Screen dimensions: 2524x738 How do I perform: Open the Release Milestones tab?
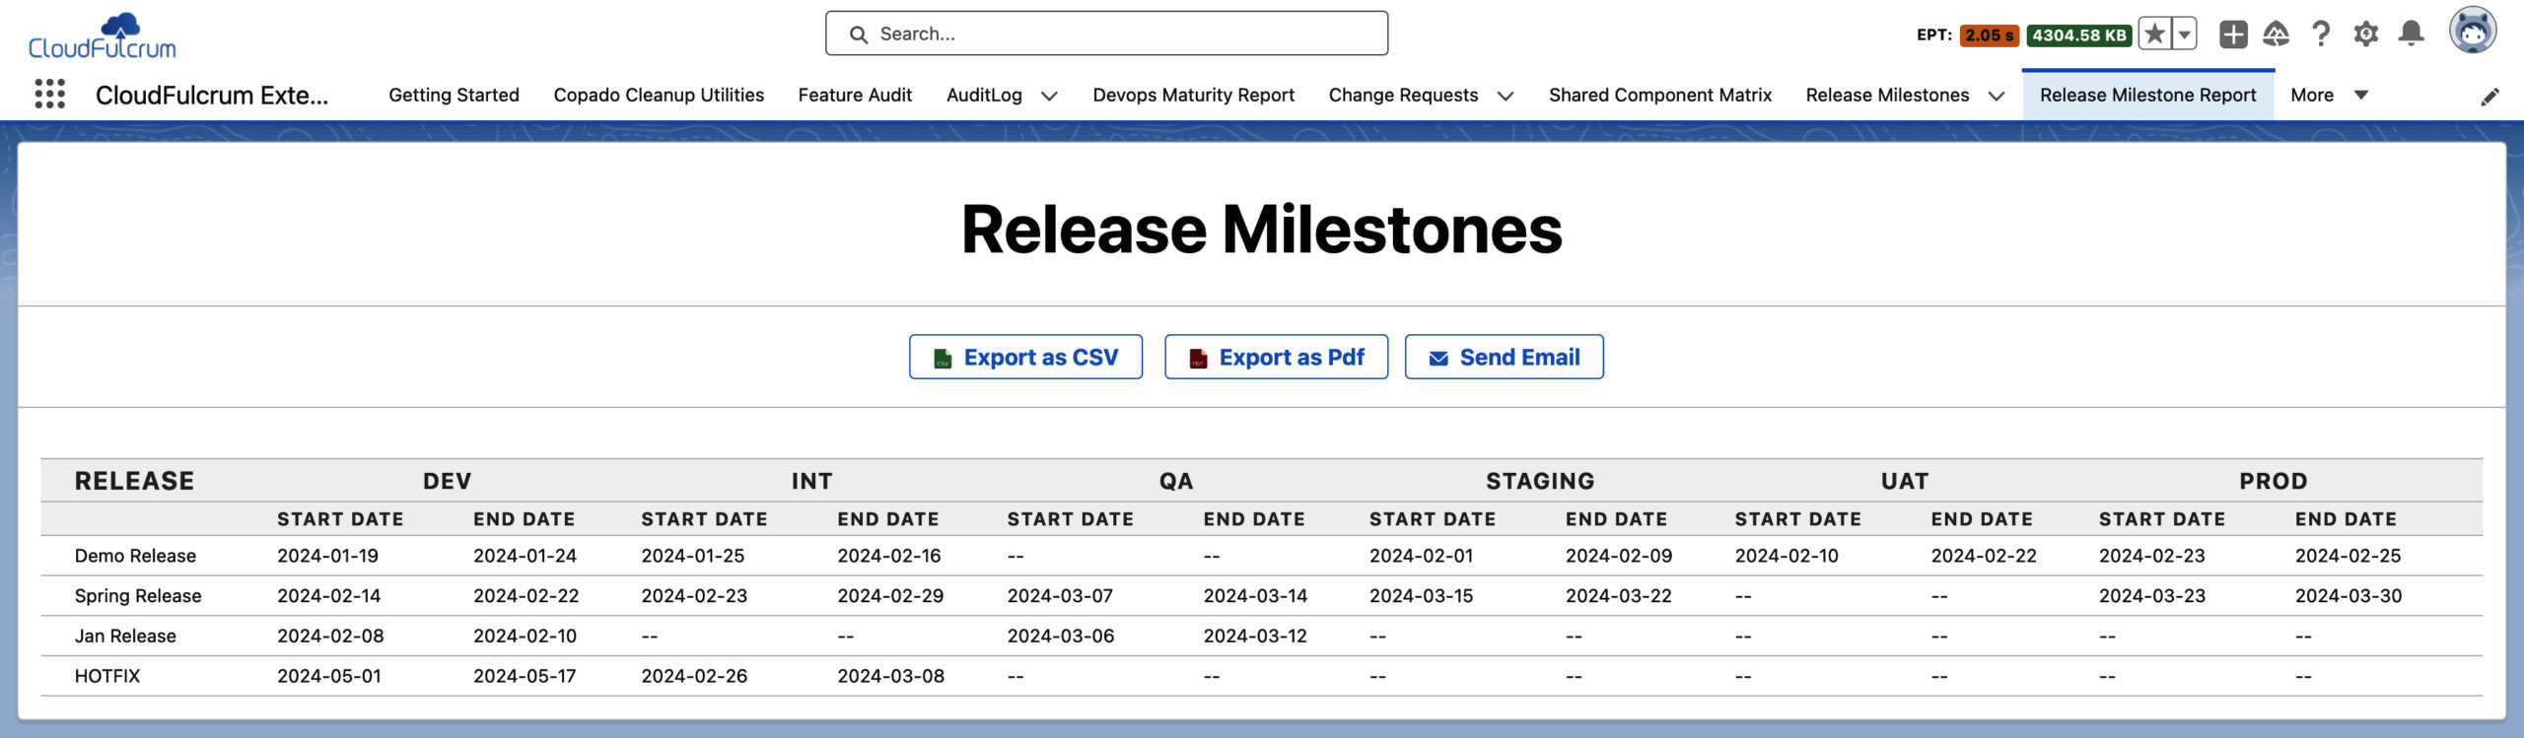pyautogui.click(x=1887, y=95)
